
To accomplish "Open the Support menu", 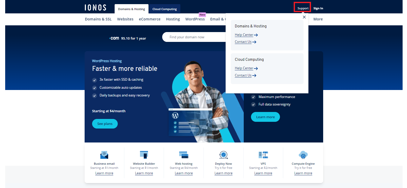I will [303, 8].
